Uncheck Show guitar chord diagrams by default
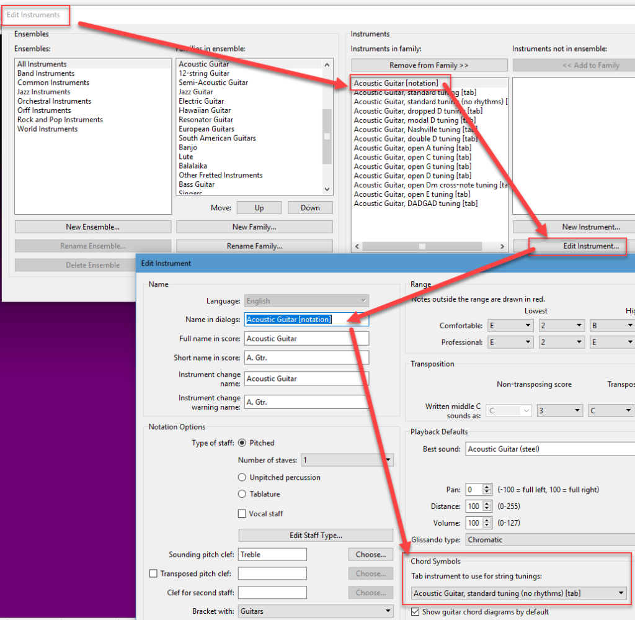Image resolution: width=635 pixels, height=620 pixels. (416, 612)
